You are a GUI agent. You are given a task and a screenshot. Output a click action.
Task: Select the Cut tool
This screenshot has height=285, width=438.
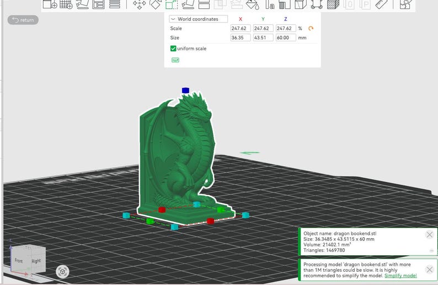click(x=204, y=4)
